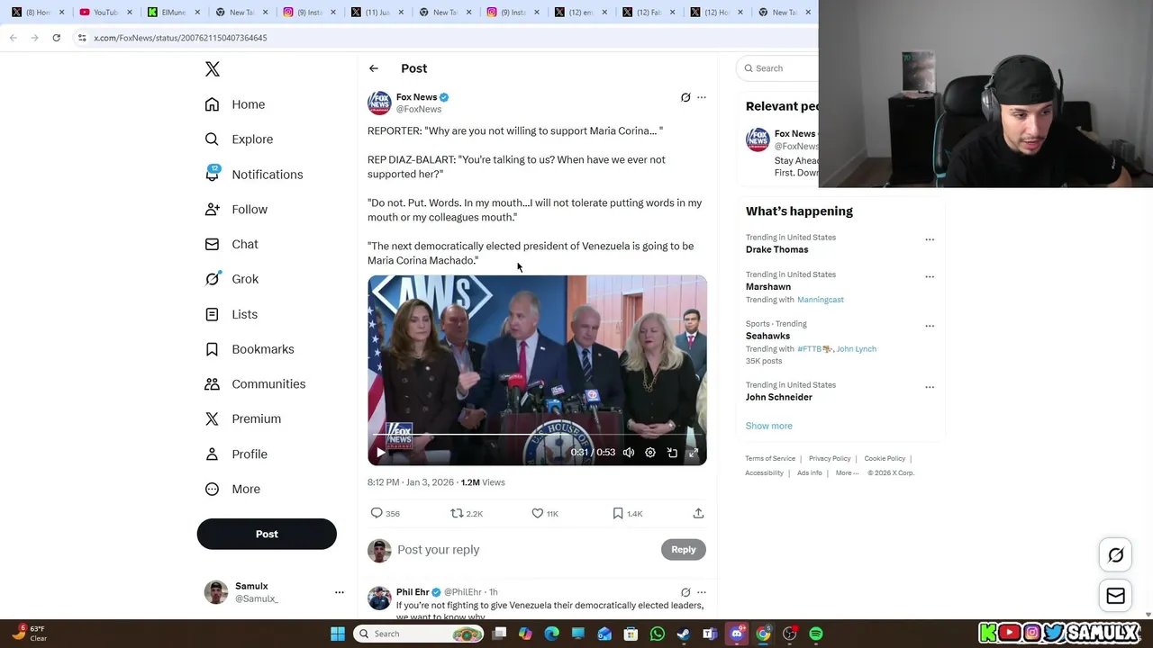Click the reply count icon showing 356
Viewport: 1153px width, 648px height.
click(385, 513)
